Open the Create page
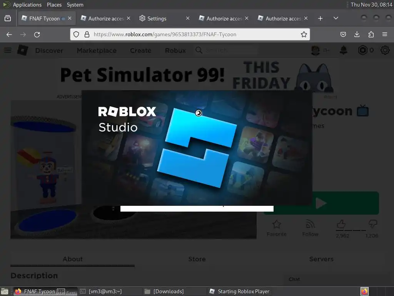The image size is (394, 296). [x=141, y=50]
